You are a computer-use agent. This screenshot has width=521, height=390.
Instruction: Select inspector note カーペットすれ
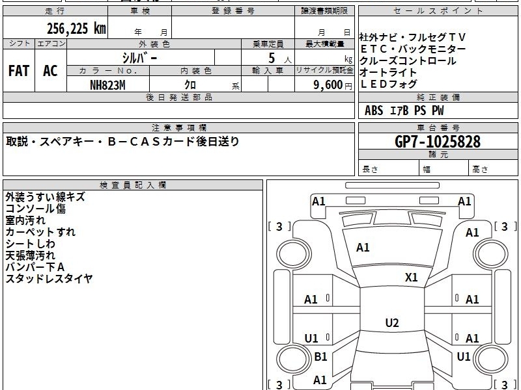tap(40, 232)
